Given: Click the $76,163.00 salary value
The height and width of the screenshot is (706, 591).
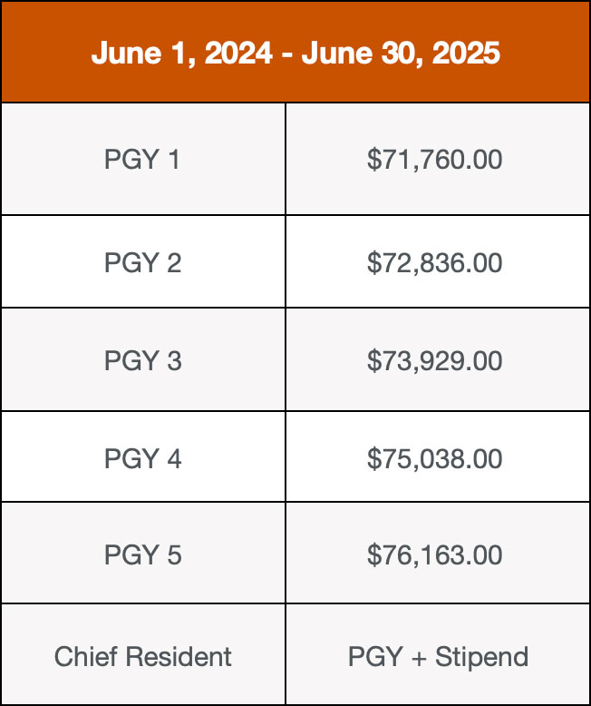Looking at the screenshot, I should pyautogui.click(x=434, y=554).
